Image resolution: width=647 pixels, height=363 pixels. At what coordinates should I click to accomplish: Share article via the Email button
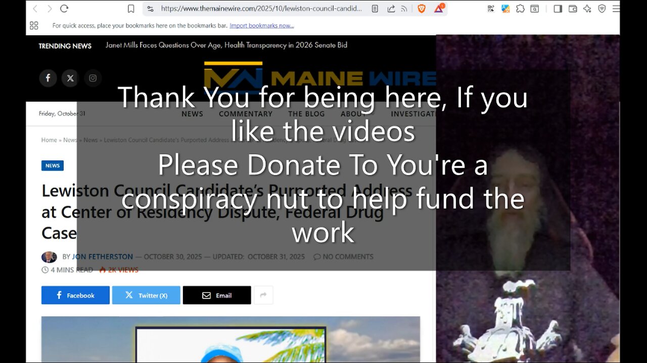point(217,295)
